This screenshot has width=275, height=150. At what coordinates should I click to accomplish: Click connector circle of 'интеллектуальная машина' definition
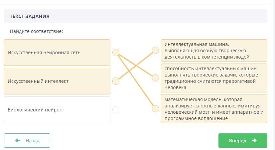pyautogui.click(x=155, y=51)
